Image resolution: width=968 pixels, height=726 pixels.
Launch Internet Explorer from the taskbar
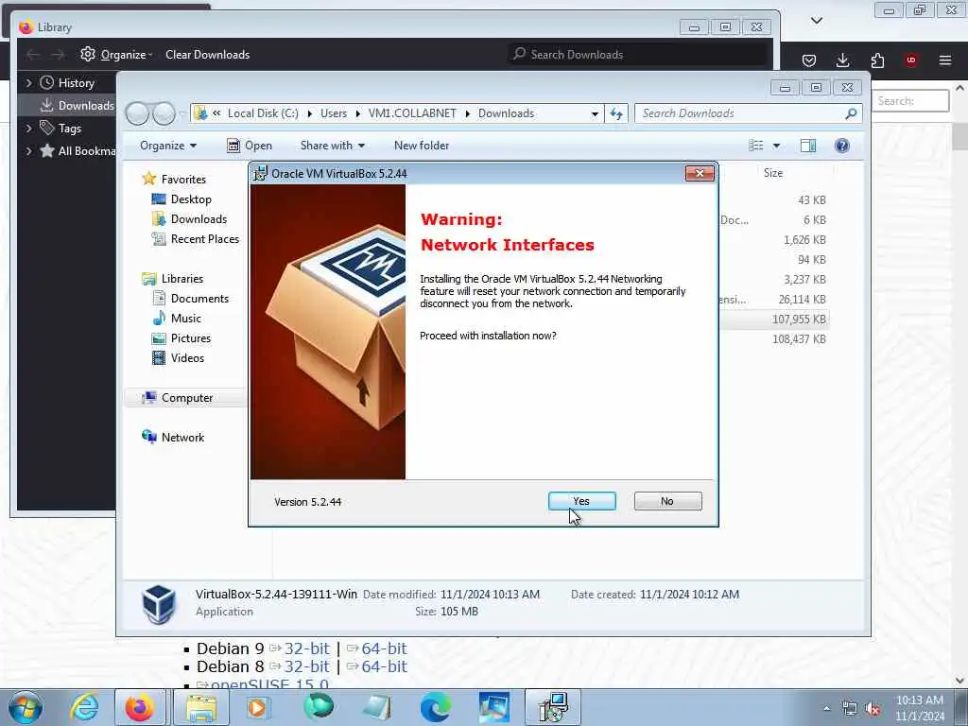(84, 707)
